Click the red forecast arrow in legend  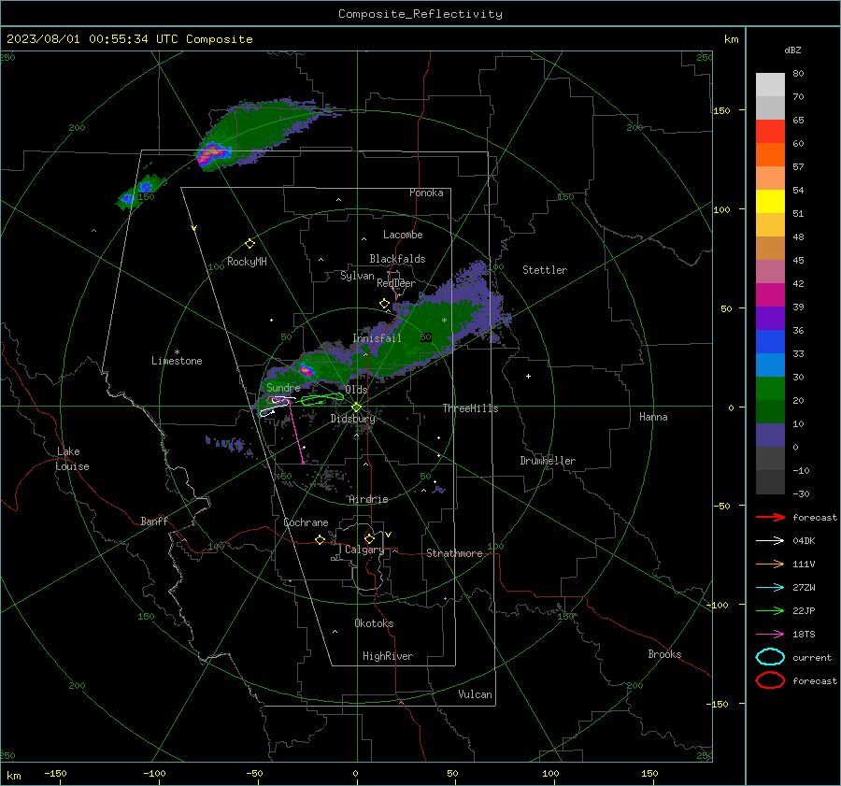point(770,517)
